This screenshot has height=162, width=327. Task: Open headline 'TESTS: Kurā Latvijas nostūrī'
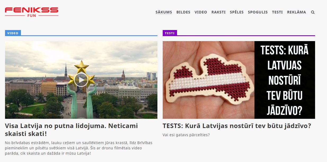click(237, 126)
